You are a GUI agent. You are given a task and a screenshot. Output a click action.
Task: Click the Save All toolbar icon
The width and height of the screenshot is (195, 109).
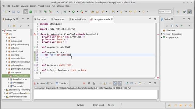pyautogui.click(x=18, y=12)
